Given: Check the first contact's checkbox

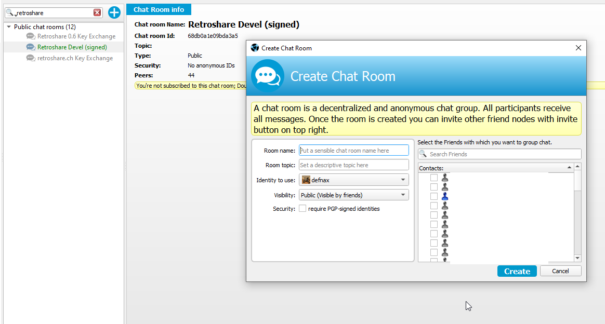Looking at the screenshot, I should [x=434, y=178].
